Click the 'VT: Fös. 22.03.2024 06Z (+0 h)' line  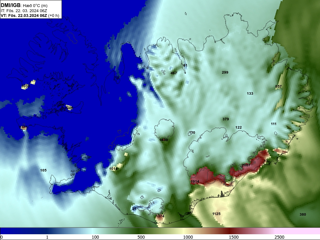click(30, 15)
